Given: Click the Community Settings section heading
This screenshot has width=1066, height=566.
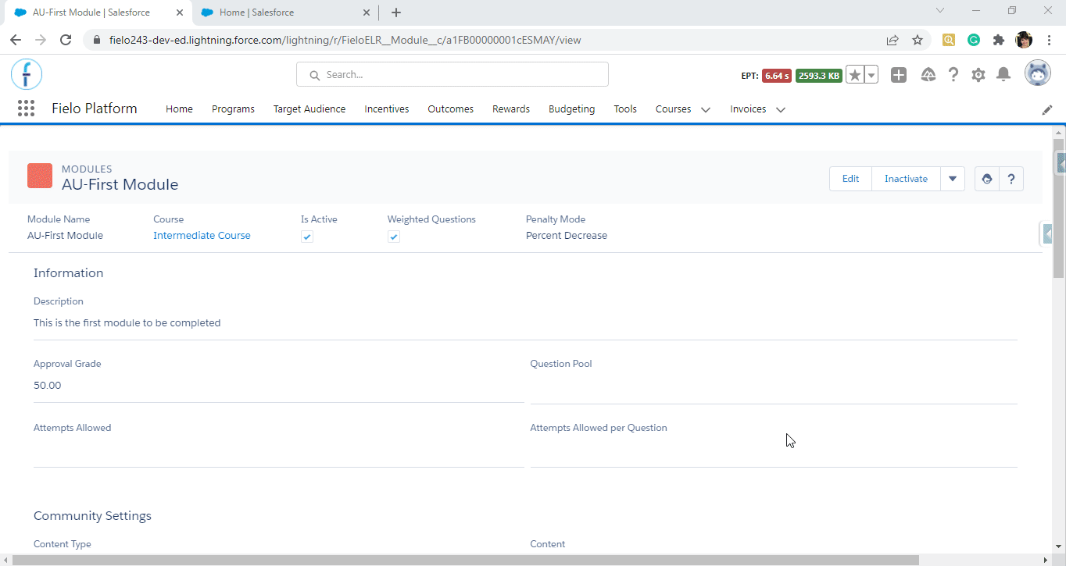Looking at the screenshot, I should pos(92,515).
